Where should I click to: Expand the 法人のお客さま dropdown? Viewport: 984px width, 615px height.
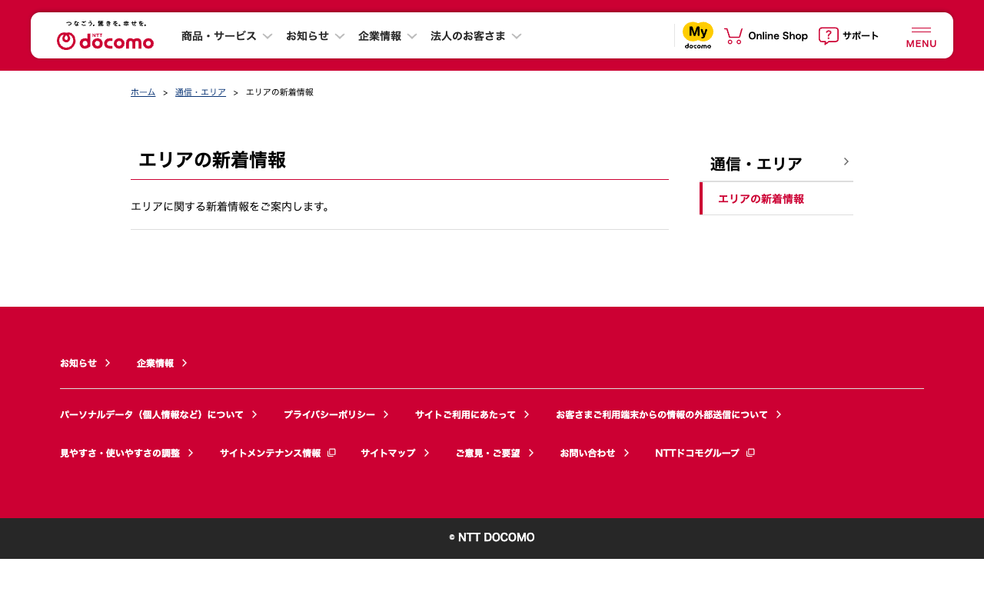tap(476, 35)
